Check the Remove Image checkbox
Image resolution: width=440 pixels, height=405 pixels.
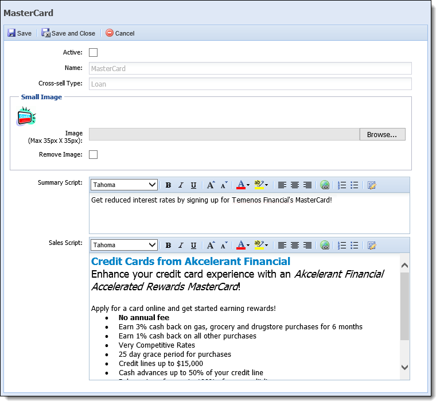(93, 155)
